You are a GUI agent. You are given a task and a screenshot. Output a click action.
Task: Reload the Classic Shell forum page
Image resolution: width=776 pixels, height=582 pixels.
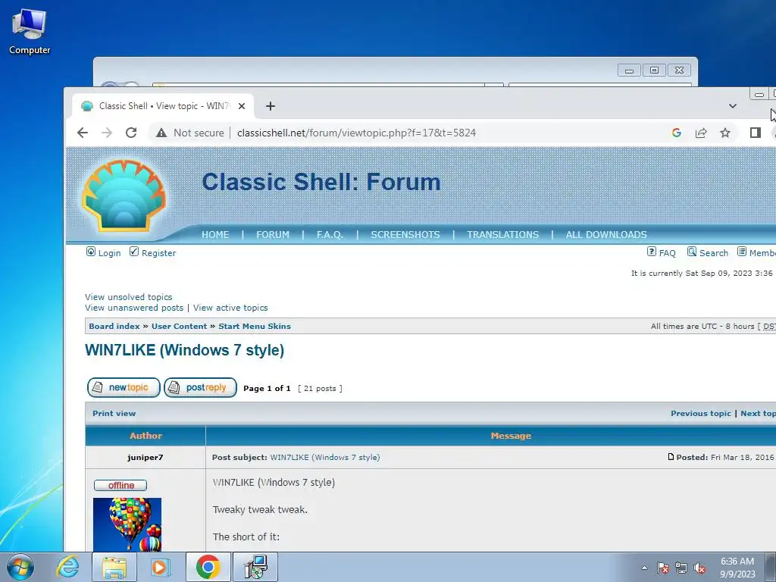tap(131, 133)
